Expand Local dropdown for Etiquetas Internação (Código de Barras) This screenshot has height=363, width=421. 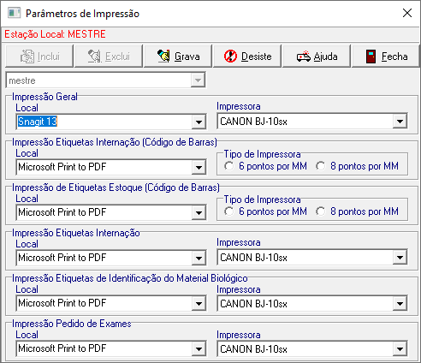point(199,167)
